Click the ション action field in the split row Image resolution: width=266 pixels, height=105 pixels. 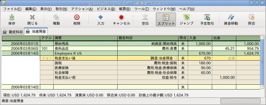[47, 58]
